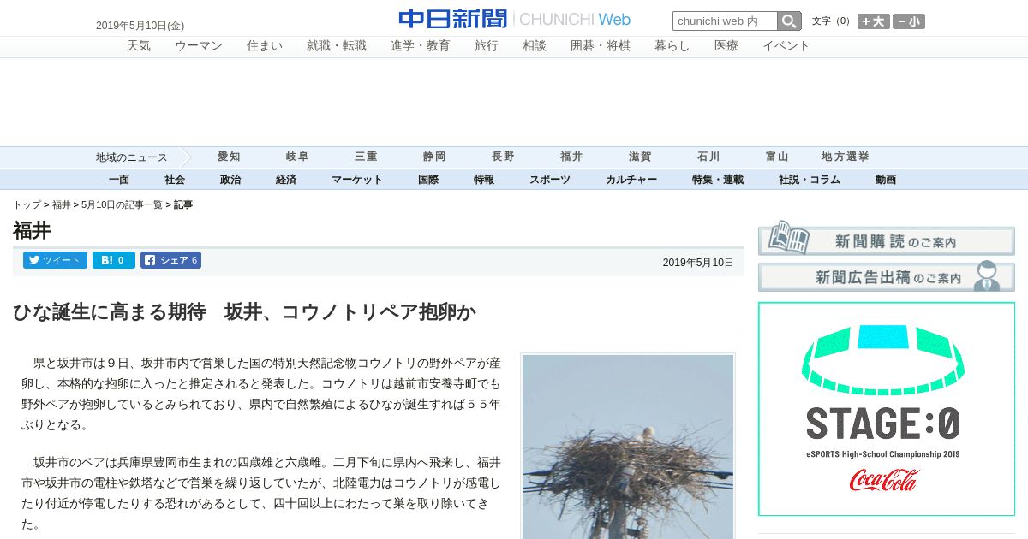Click the Facebook シェア button
1028x539 pixels.
pos(170,260)
